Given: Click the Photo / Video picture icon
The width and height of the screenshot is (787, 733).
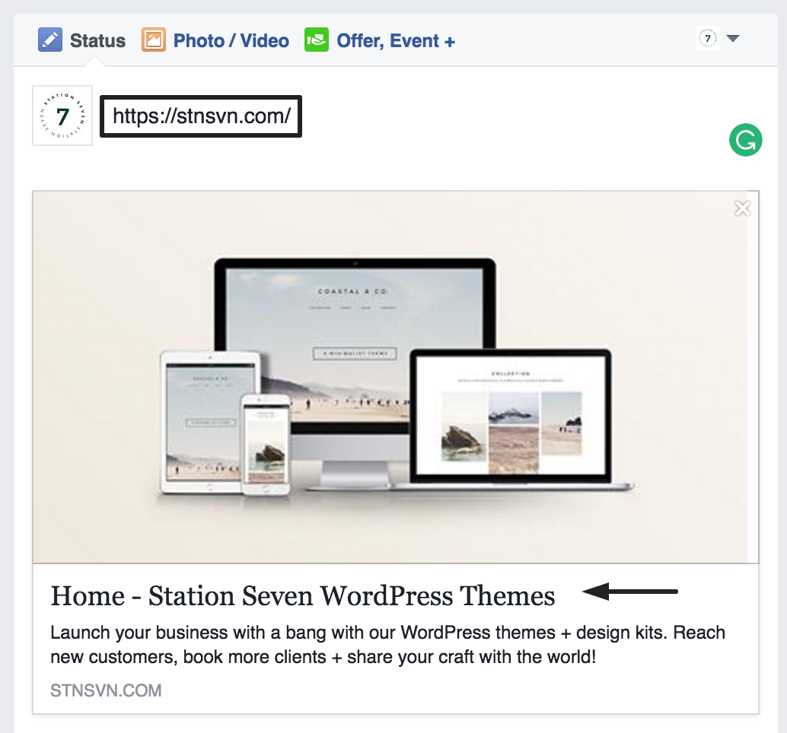Looking at the screenshot, I should point(154,40).
